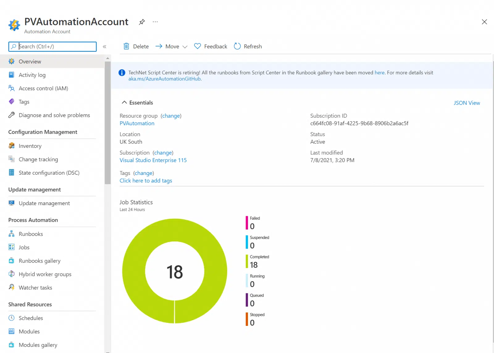This screenshot has height=353, width=494.
Task: Click the 'here' link in the banner
Action: pyautogui.click(x=379, y=73)
